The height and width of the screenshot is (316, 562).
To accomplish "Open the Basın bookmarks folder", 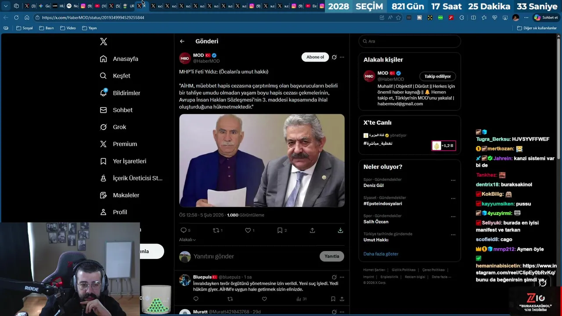I will tap(47, 28).
